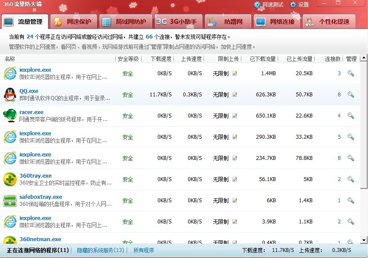This screenshot has height=258, width=368.
Task: Click scrollbar down arrow in process list
Action: point(364,240)
